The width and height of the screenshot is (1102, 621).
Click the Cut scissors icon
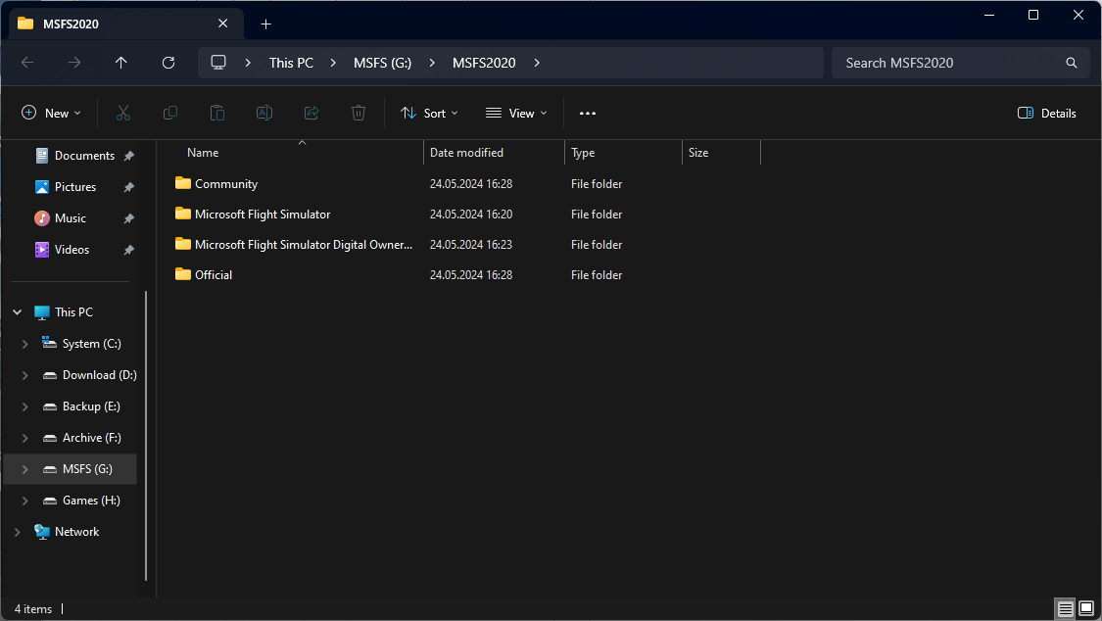tap(122, 114)
